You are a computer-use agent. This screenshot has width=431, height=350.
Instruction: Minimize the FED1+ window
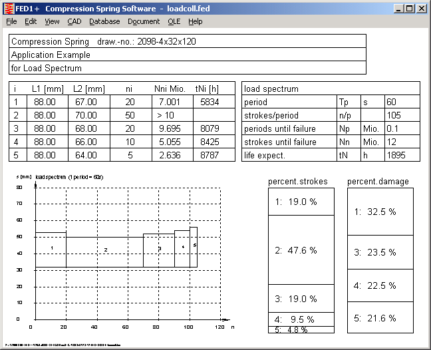(x=398, y=9)
